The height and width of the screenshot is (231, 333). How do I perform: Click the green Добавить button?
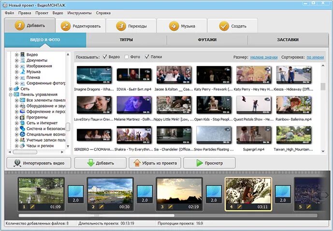100,163
